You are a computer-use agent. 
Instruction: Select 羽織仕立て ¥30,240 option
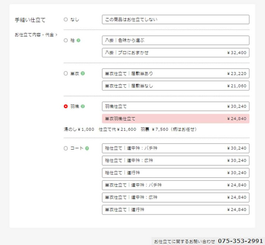click(175, 106)
